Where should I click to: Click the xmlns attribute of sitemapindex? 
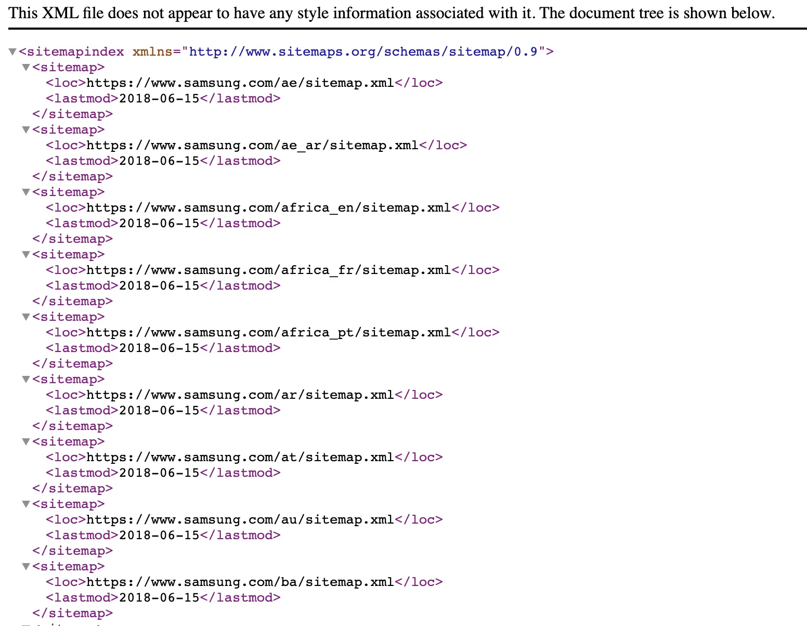tap(152, 51)
